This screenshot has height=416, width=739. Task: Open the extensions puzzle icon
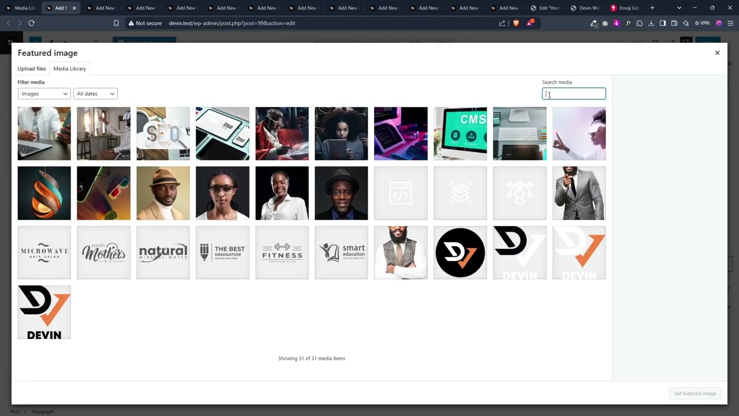[x=640, y=23]
